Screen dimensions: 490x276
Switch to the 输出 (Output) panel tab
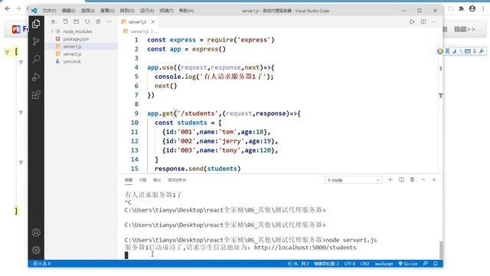click(157, 180)
